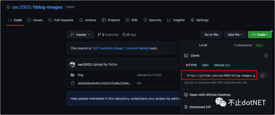The height and width of the screenshot is (115, 275).
Task: Select the Local tab in Code popup
Action: tap(203, 45)
